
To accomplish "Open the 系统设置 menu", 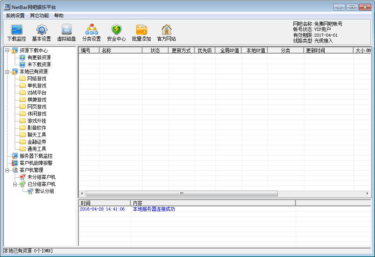I will (x=15, y=16).
